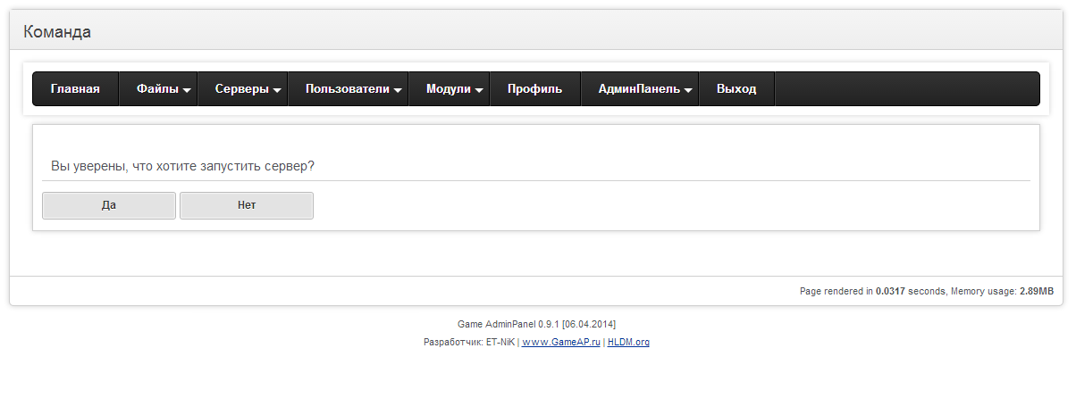
Task: Log out using the Выход item
Action: point(736,89)
